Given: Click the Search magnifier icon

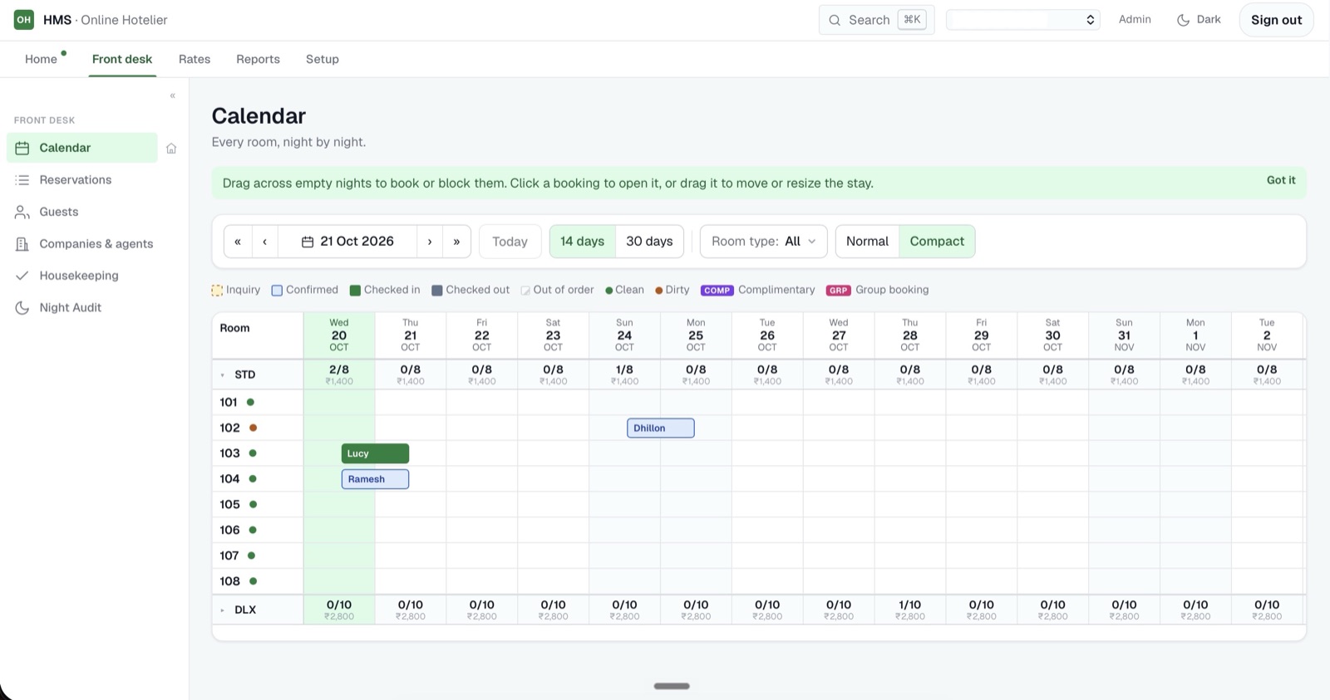Looking at the screenshot, I should click(x=835, y=20).
